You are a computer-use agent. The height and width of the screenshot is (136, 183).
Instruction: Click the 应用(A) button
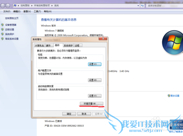point(98,114)
